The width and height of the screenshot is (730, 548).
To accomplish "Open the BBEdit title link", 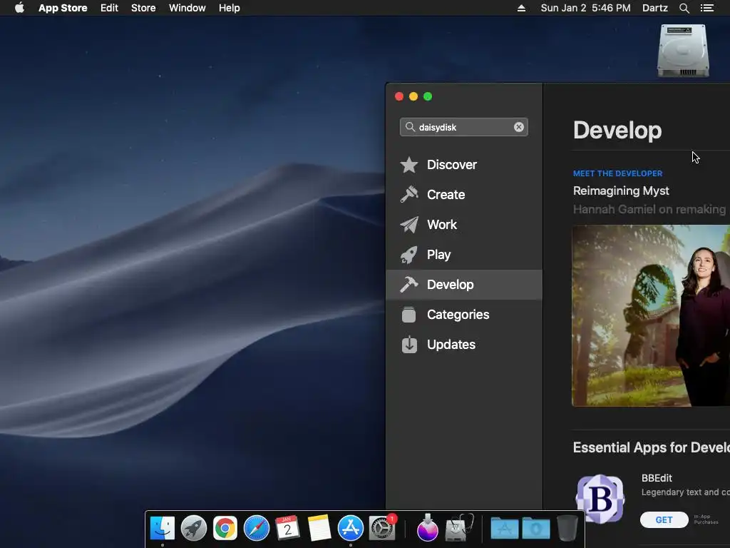I will 657,478.
